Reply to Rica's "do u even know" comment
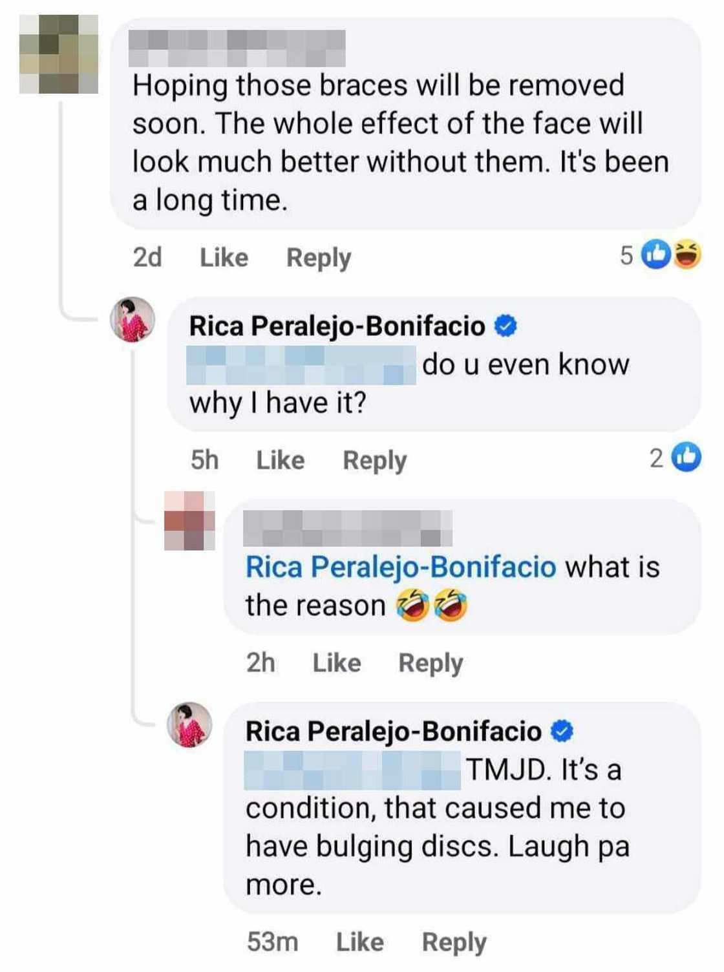This screenshot has height=972, width=724. coord(374,460)
